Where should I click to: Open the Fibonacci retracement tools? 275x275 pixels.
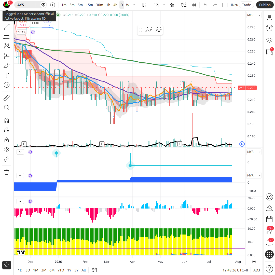point(7,36)
